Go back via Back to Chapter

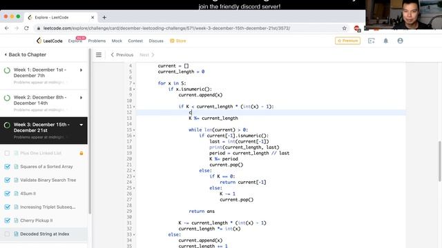pyautogui.click(x=26, y=54)
